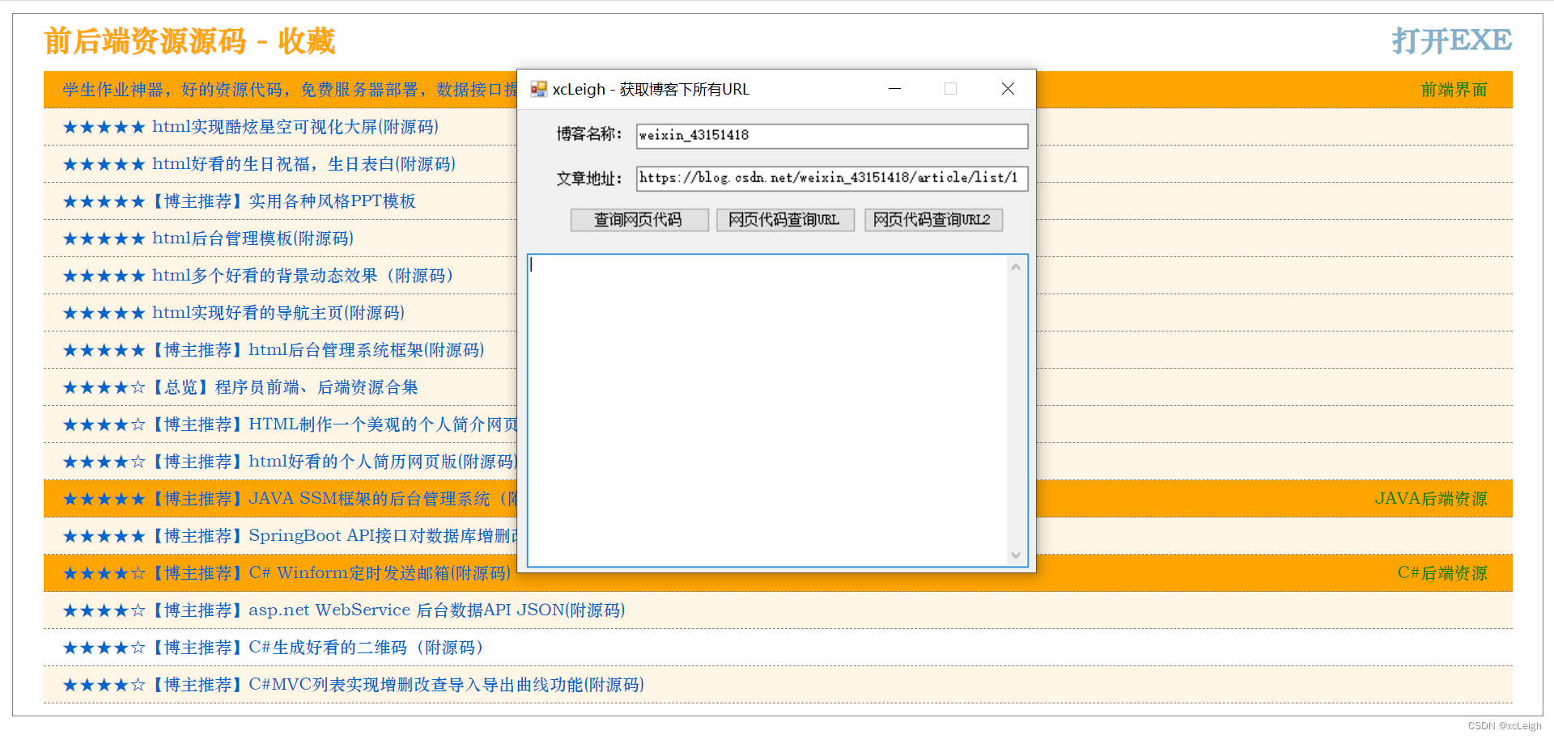The width and height of the screenshot is (1554, 739).
Task: Open 【总览】程序员前端、后端资源合集 link
Action: (241, 387)
